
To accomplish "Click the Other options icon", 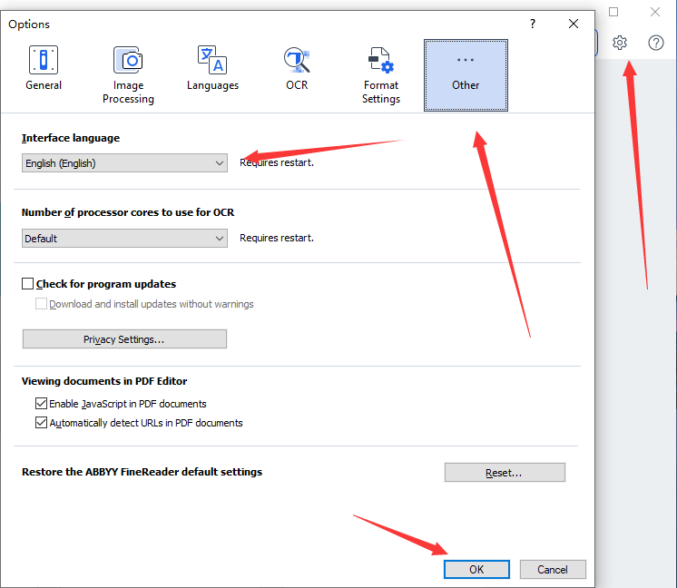I will (x=466, y=61).
